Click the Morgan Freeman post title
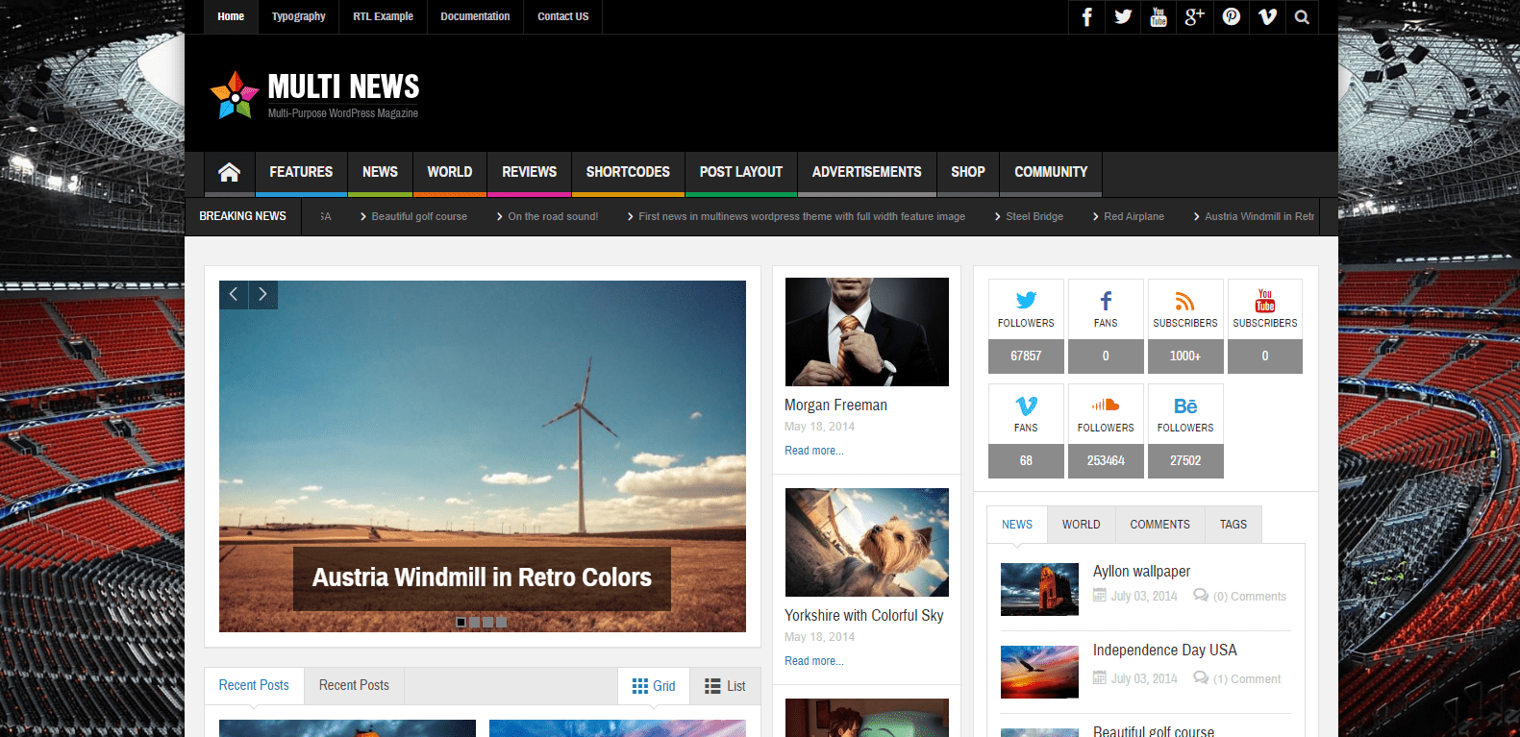The width and height of the screenshot is (1520, 737). [835, 405]
